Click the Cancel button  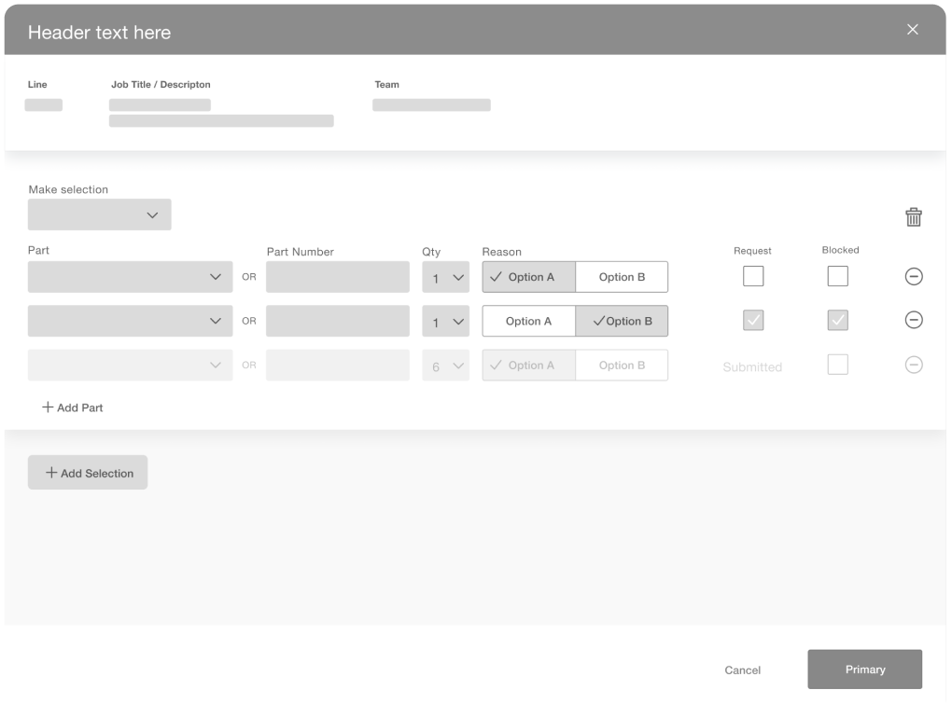pyautogui.click(x=742, y=670)
